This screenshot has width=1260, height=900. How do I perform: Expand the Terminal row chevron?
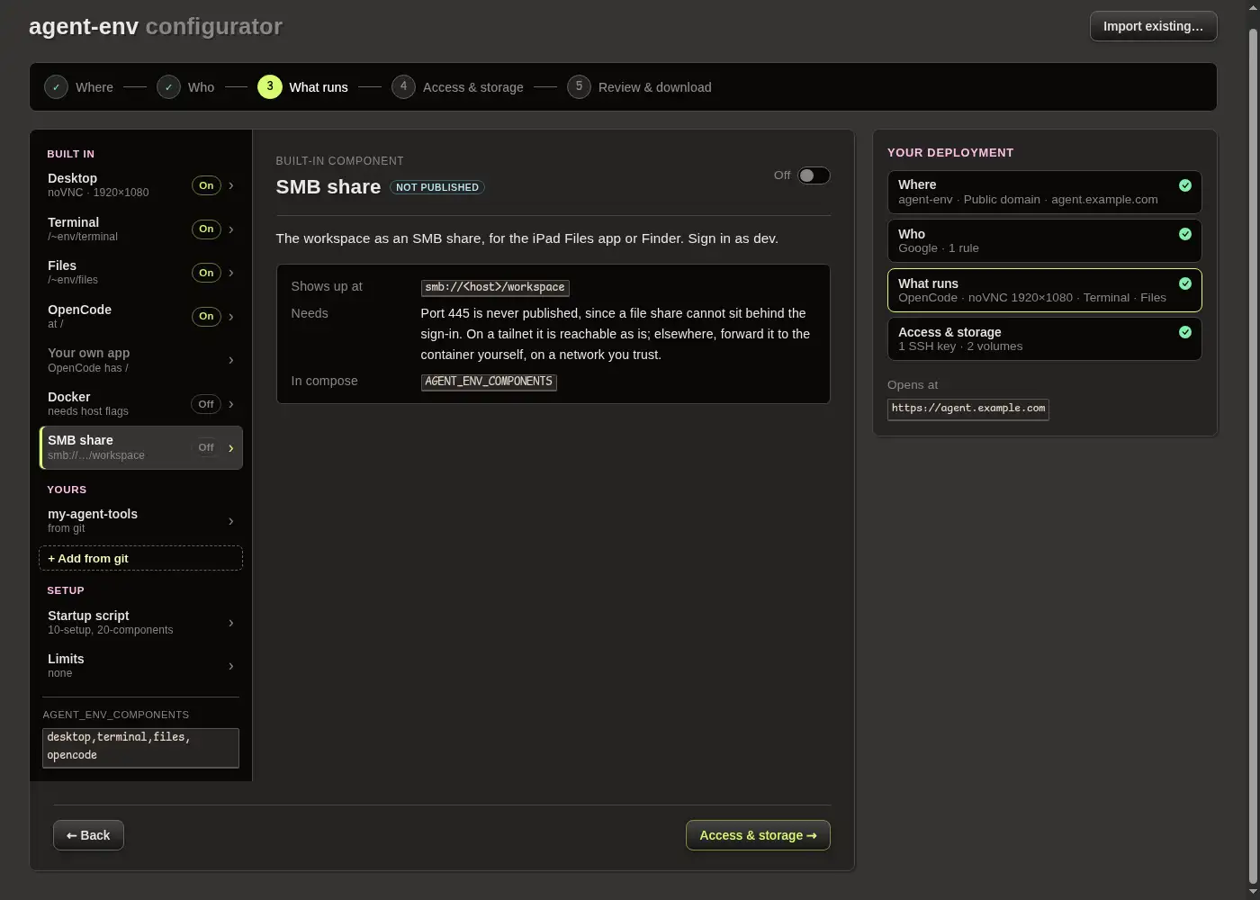(231, 229)
